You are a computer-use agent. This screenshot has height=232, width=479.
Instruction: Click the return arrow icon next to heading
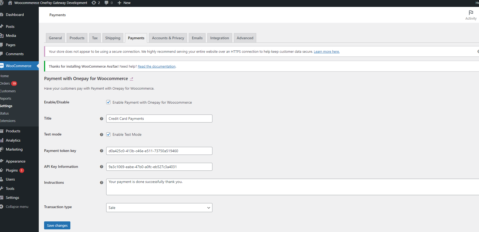click(x=131, y=79)
